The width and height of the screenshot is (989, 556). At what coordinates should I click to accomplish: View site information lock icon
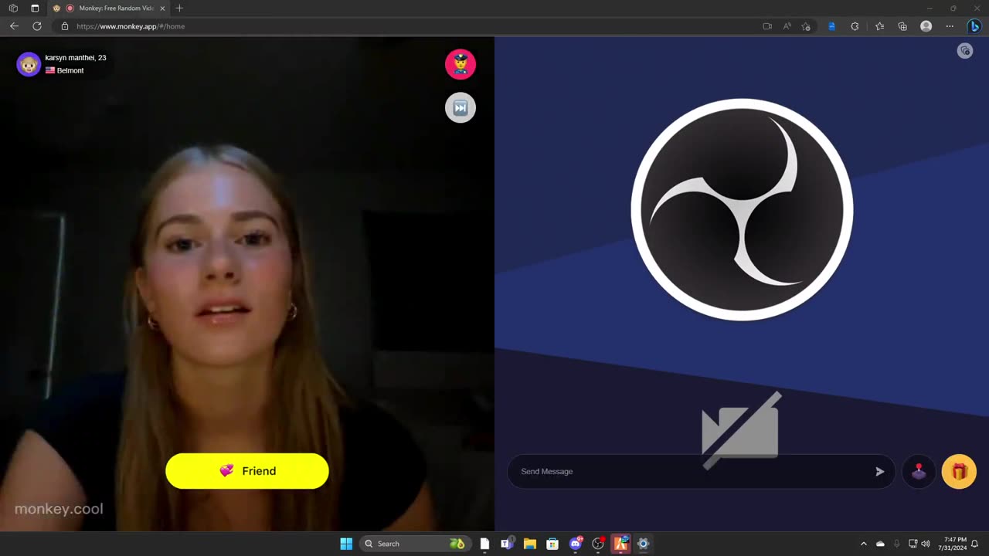click(65, 26)
